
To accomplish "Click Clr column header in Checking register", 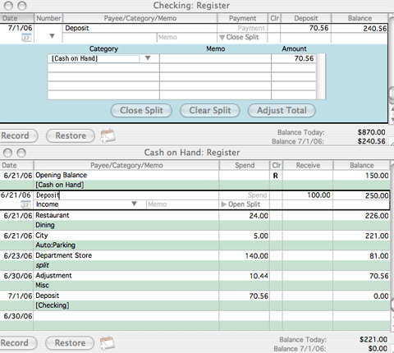I will tap(274, 18).
